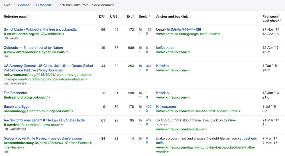Image resolution: width=285 pixels, height=156 pixels.
Task: Click the Anchor and backlink column header
Action: coord(172,17)
